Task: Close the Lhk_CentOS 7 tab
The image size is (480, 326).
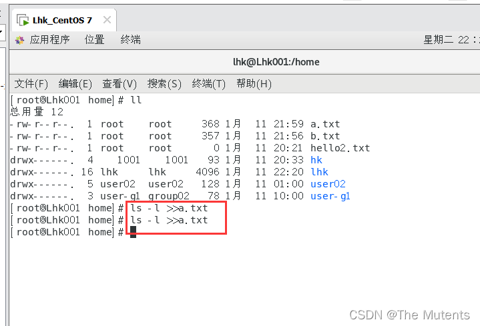Action: 107,20
